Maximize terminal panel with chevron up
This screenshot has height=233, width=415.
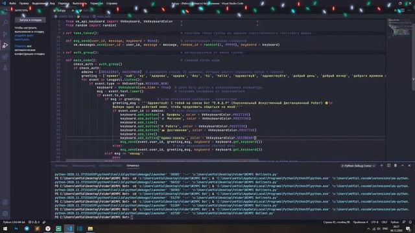[x=402, y=166]
